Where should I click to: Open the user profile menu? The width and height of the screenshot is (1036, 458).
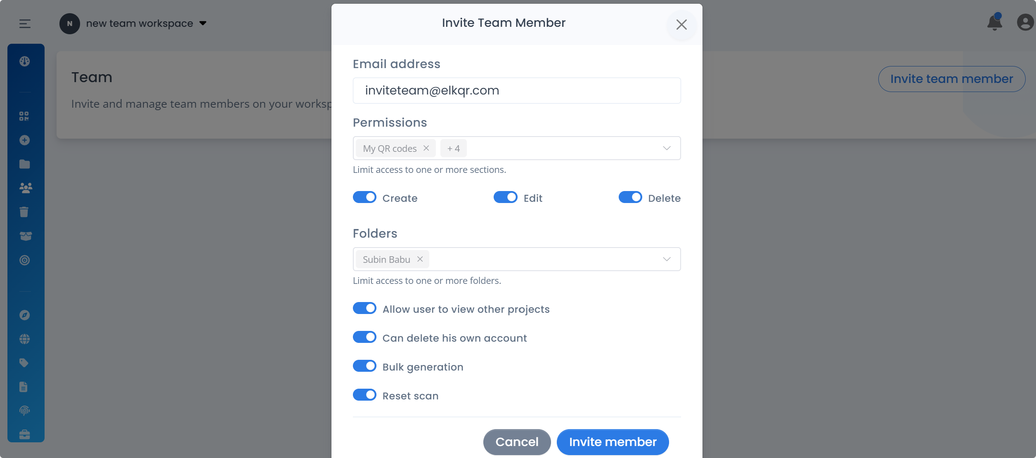click(1025, 23)
